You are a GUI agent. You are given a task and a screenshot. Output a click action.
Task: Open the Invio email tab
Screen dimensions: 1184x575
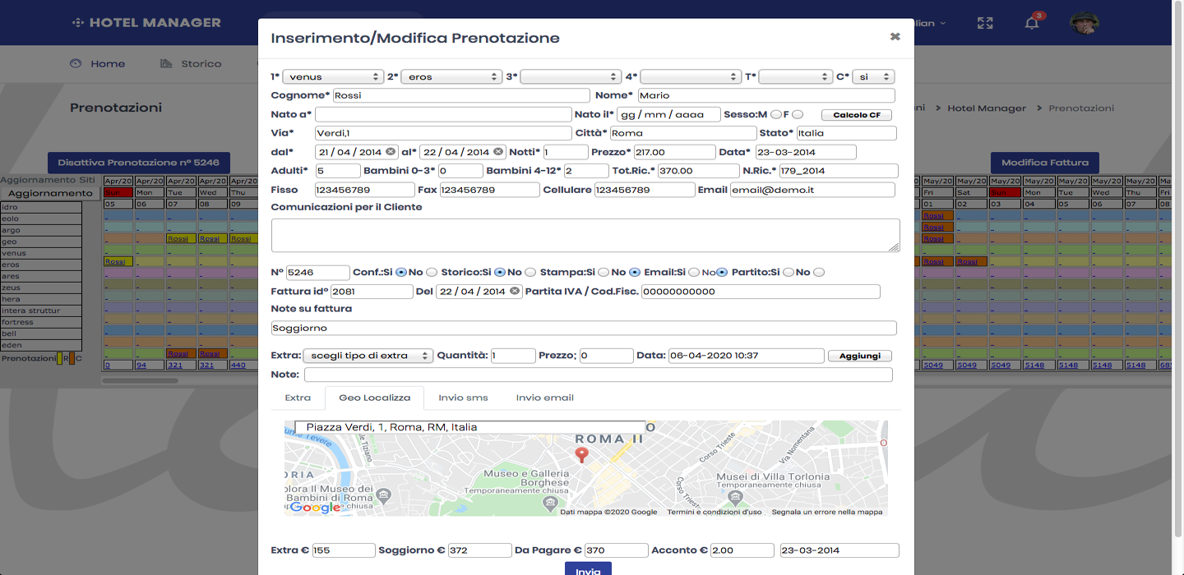coord(545,398)
